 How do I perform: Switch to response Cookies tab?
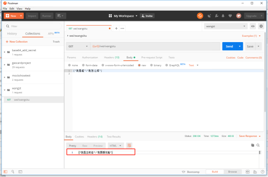pos(79,136)
